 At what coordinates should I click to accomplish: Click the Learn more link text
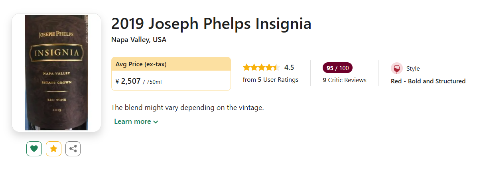click(132, 121)
